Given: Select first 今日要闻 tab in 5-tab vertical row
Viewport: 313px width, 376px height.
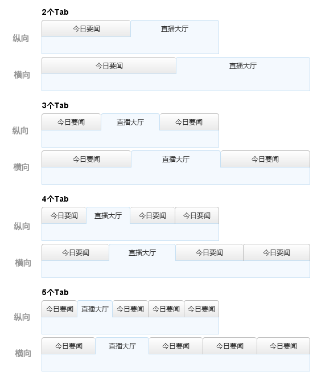Looking at the screenshot, I should (59, 309).
